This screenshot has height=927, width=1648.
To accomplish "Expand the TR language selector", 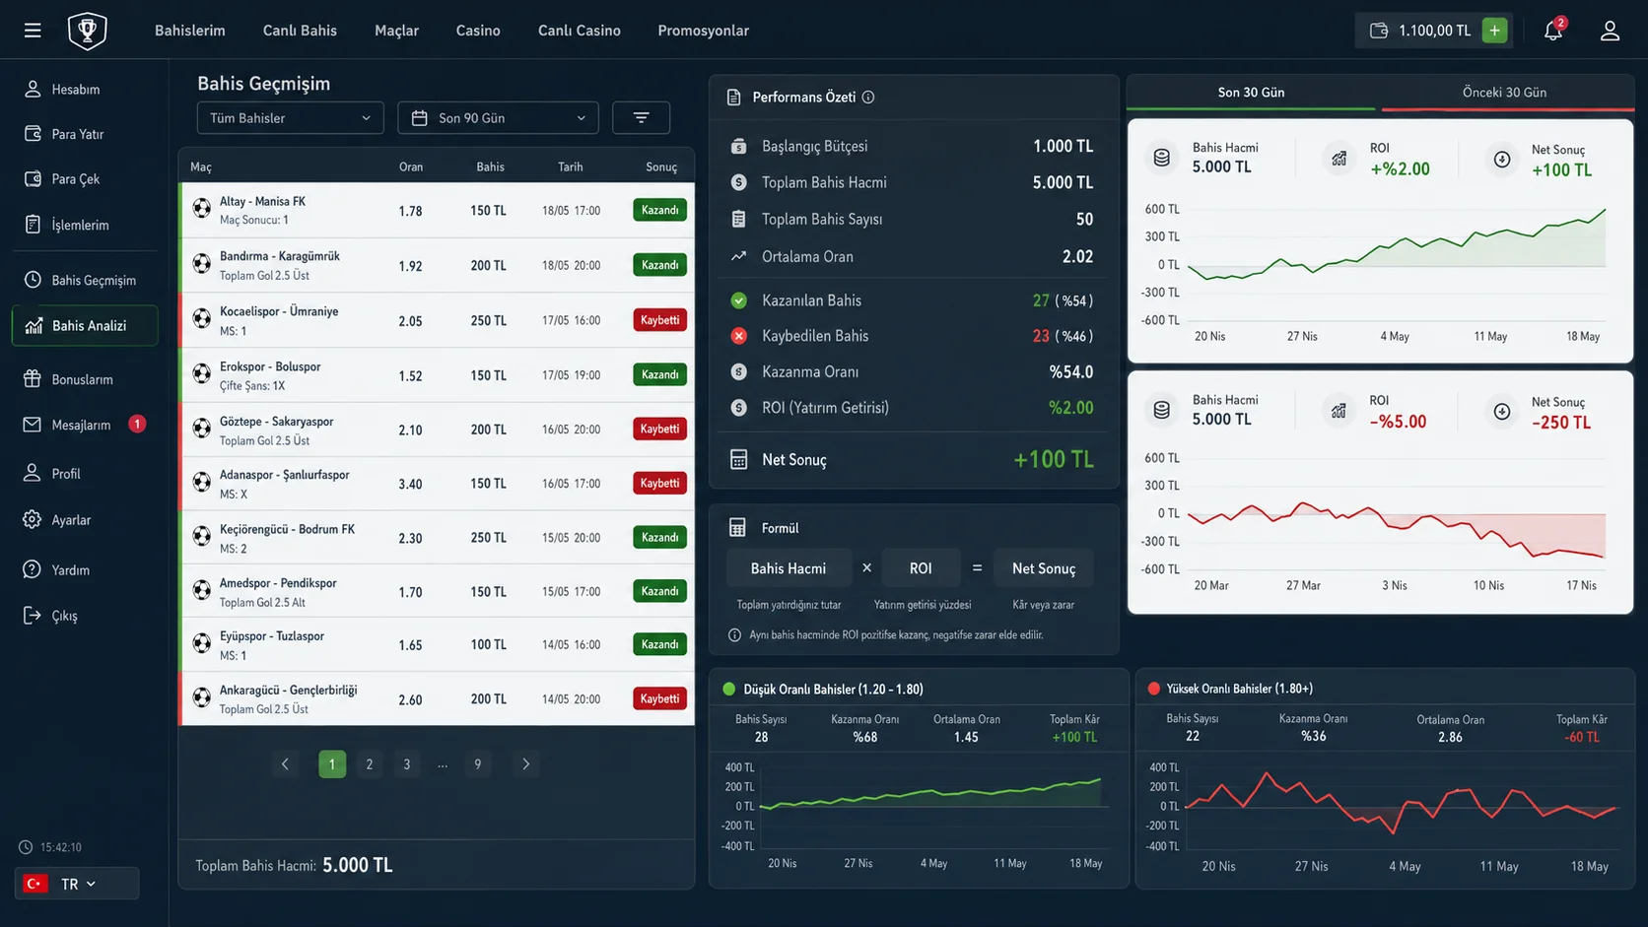I will [x=77, y=884].
